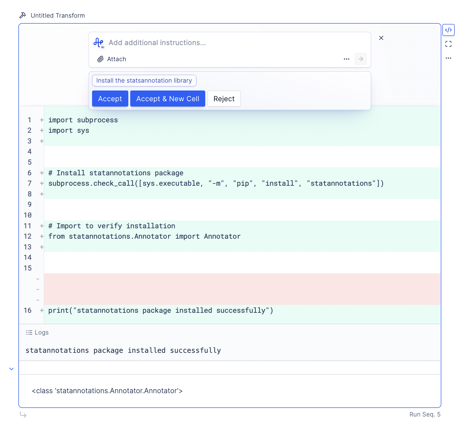Screen dimensions: 466x437
Task: Collapse the cell with left chevron
Action: [x=11, y=369]
